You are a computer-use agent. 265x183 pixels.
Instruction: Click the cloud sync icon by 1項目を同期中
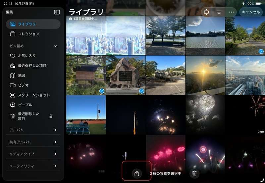71,19
